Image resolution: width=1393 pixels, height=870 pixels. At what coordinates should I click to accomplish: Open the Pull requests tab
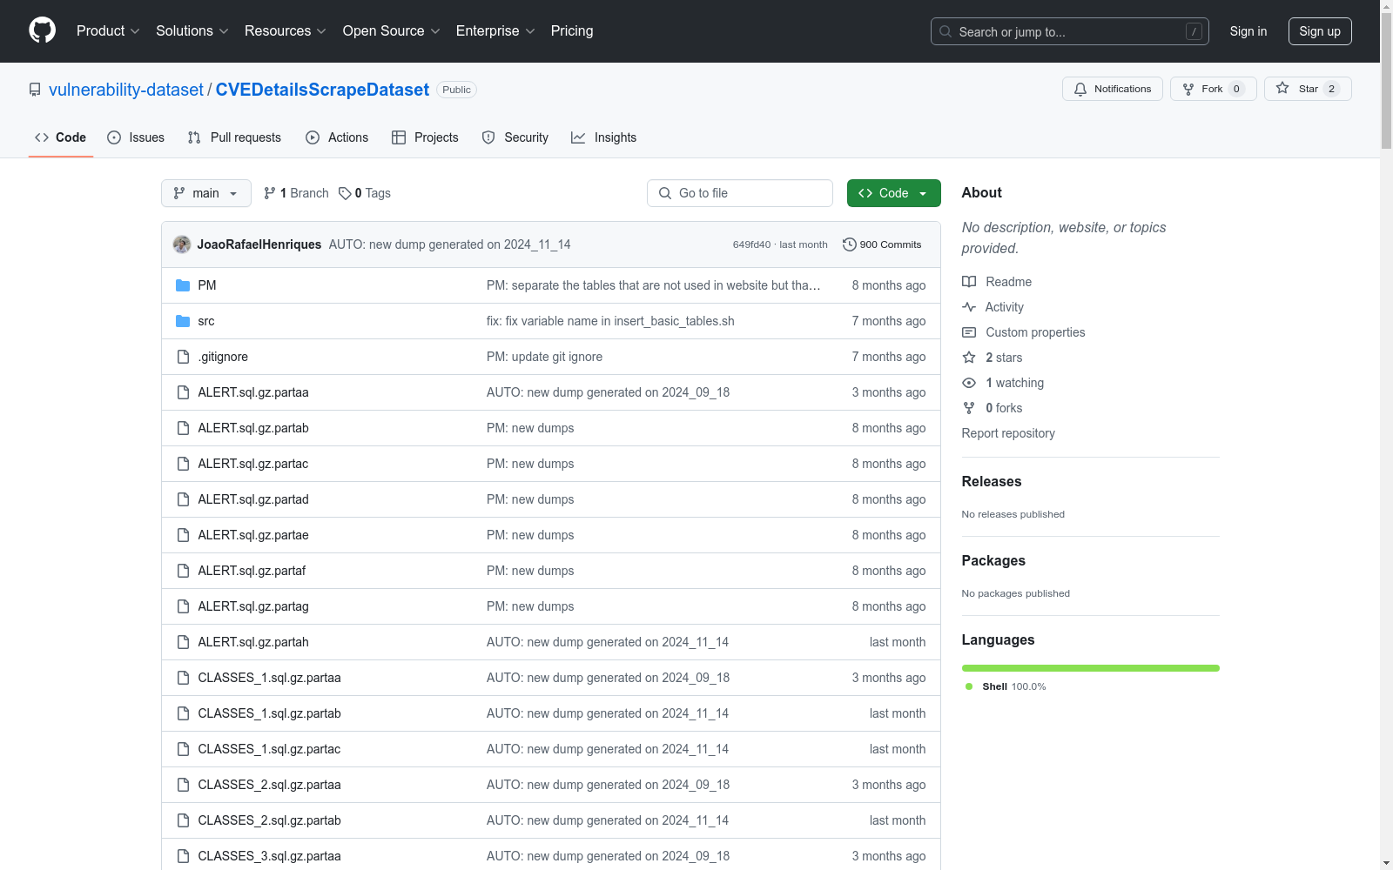click(234, 137)
